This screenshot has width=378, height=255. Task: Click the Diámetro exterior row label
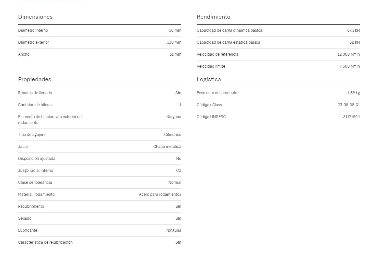[34, 42]
